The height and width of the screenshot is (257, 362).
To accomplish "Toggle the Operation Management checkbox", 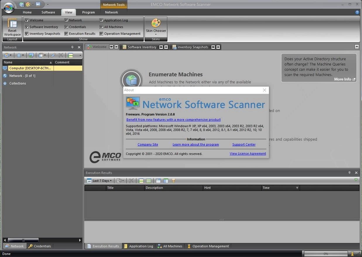I will [101, 34].
